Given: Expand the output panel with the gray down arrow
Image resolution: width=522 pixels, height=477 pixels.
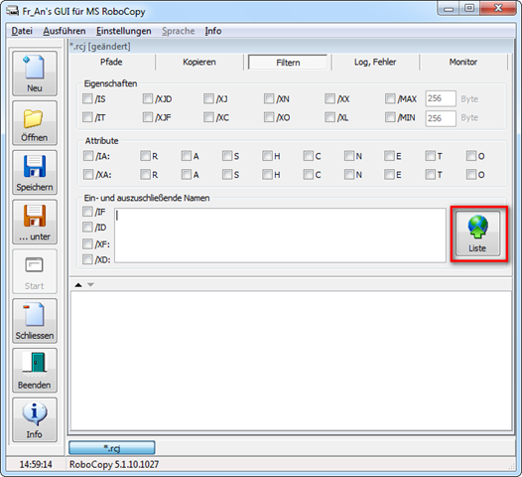Looking at the screenshot, I should pos(90,285).
